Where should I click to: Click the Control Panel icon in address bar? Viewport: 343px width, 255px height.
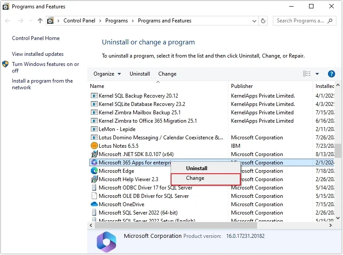(x=50, y=21)
